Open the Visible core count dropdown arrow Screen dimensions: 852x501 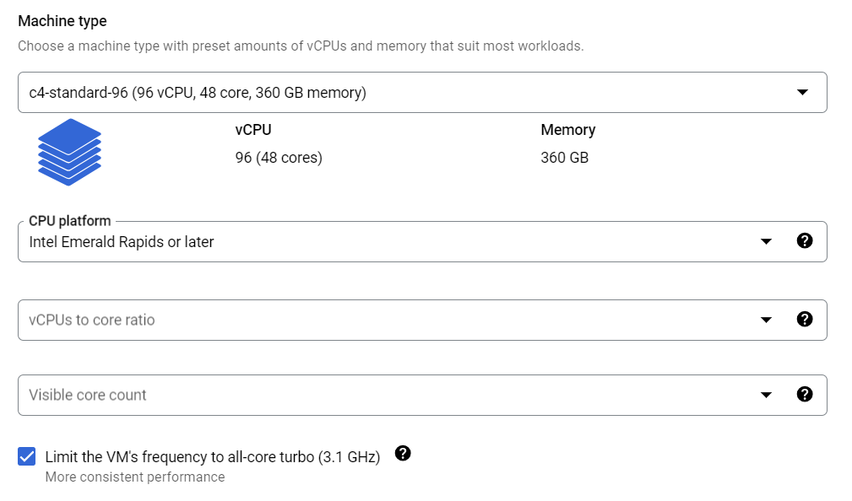click(766, 395)
